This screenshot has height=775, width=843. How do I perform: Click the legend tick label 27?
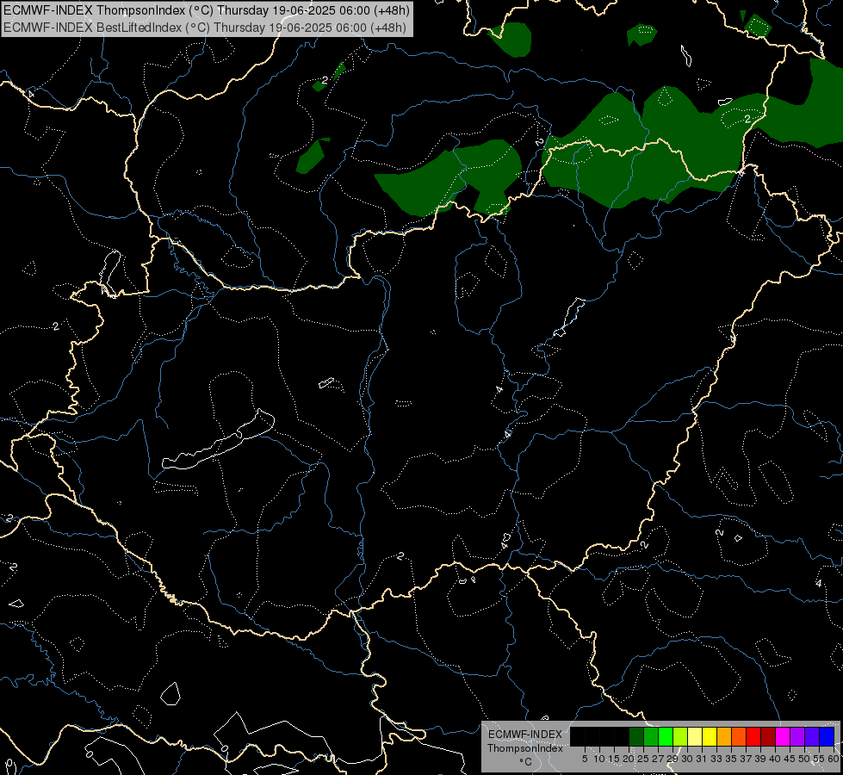(x=658, y=759)
